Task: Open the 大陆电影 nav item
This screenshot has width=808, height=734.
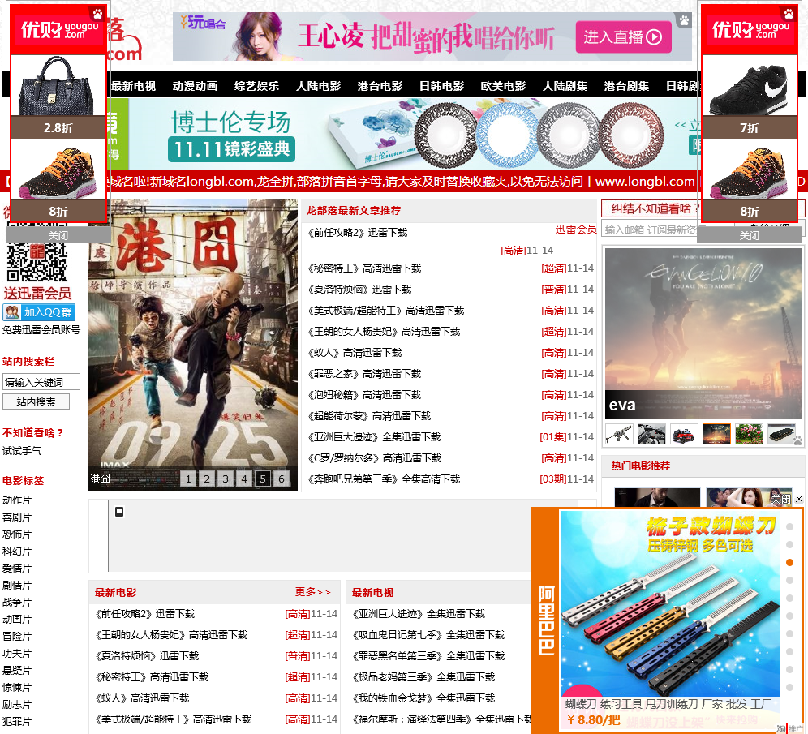Action: (319, 85)
